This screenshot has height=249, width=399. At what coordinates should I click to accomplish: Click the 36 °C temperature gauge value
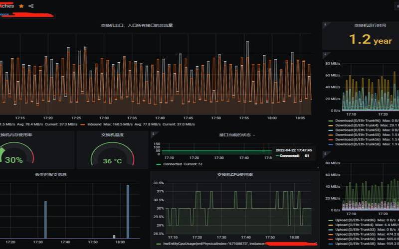112,161
